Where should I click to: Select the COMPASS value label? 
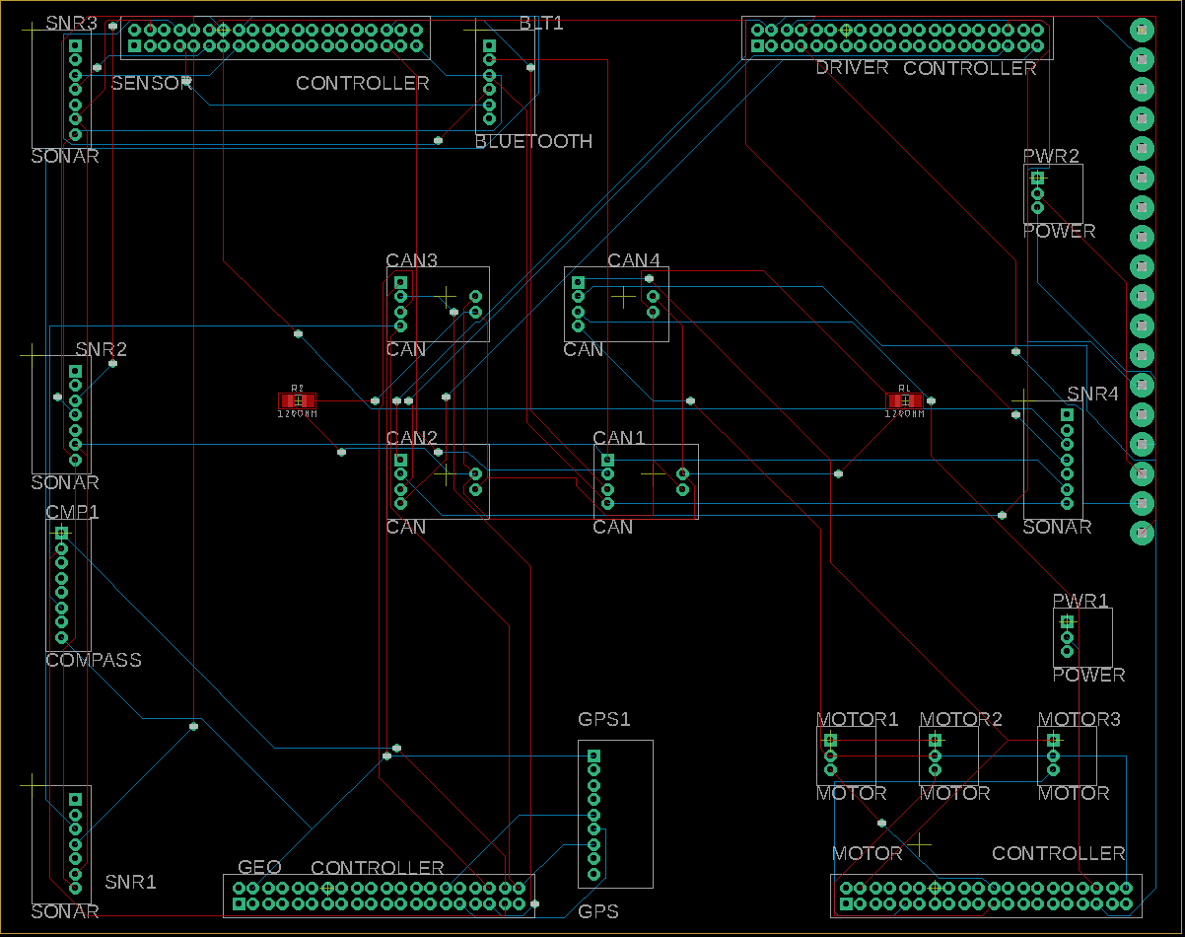tap(94, 660)
